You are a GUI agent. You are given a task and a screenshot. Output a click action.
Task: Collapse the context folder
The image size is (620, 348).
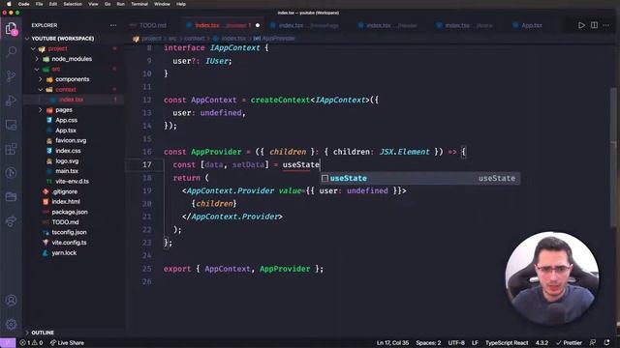tap(66, 90)
